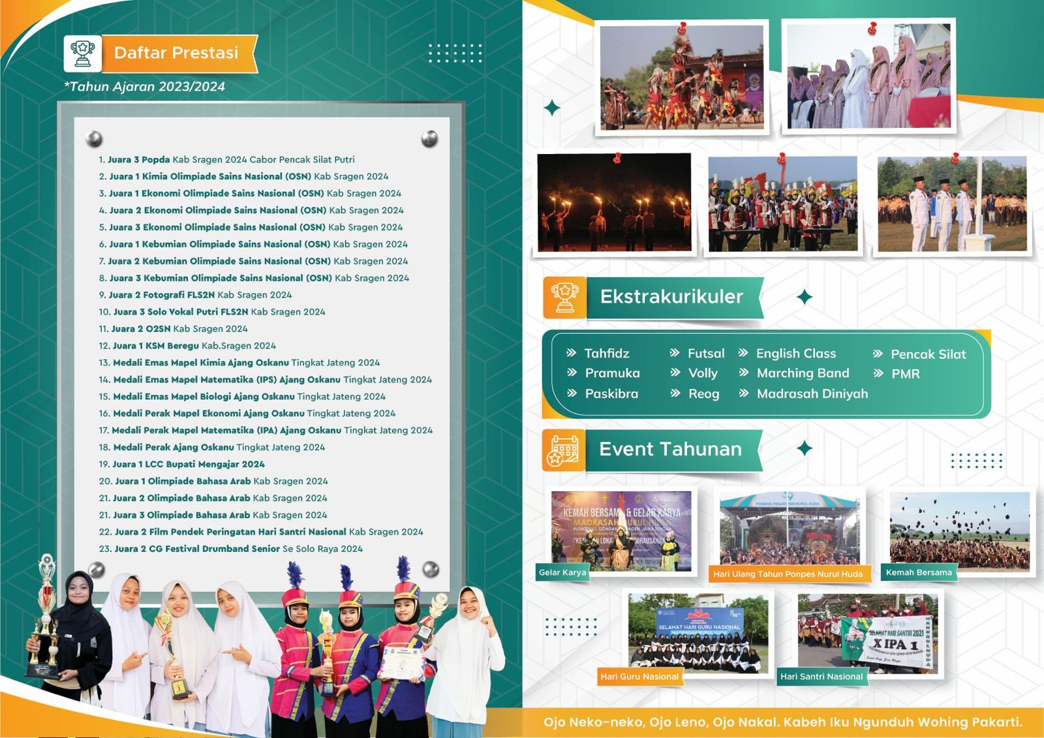Screen dimensions: 1044x738
Task: Click the Futsal extracurricular label
Action: [706, 353]
